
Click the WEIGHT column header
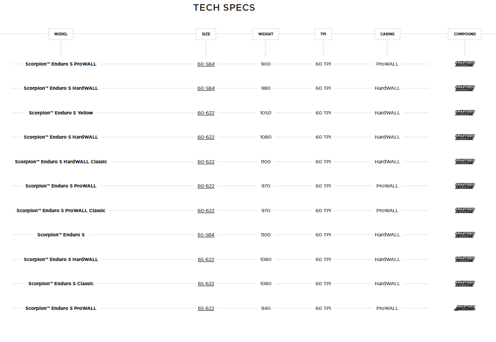[x=265, y=34]
